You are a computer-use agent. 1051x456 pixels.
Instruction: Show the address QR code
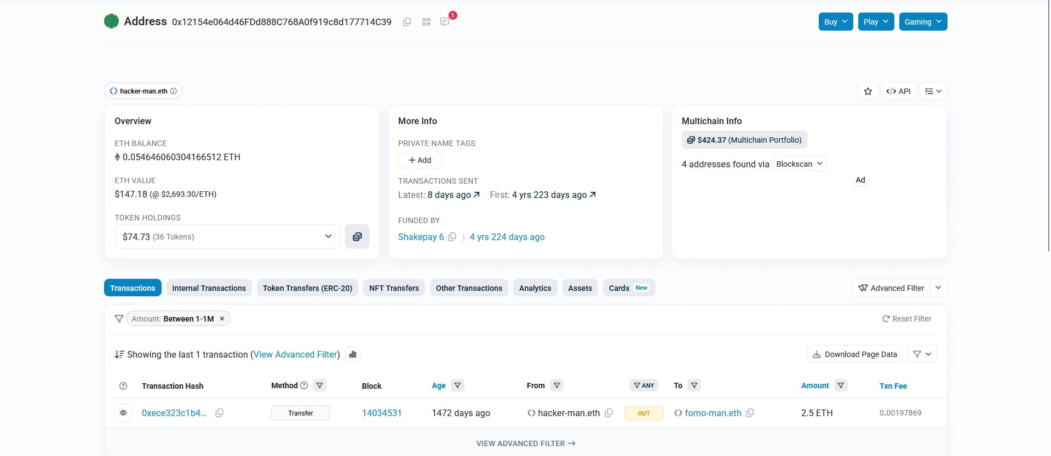426,22
